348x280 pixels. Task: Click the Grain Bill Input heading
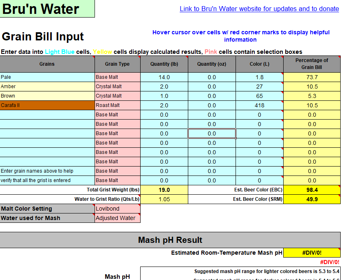43,37
